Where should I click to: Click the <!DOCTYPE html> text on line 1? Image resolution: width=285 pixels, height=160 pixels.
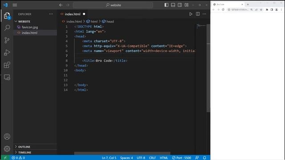point(89,27)
